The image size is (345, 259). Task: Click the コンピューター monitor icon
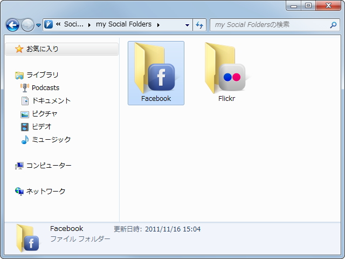pyautogui.click(x=19, y=166)
